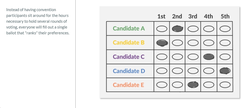Click the filled 5th choice bubble for Candidate D
This screenshot has height=108, width=245.
click(x=225, y=71)
